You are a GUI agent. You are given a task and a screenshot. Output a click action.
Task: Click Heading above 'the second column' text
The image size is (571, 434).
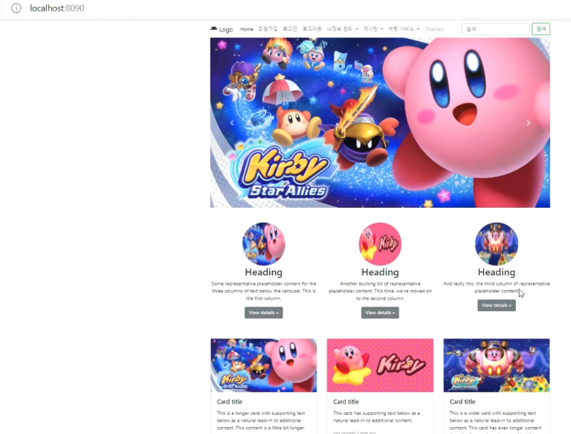(380, 272)
